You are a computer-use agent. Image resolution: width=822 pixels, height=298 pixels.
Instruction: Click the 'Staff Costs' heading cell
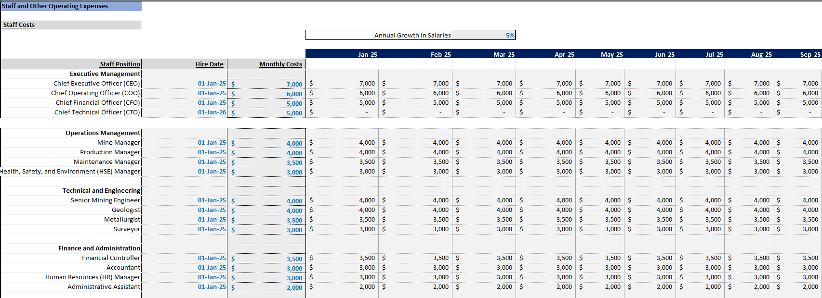(71, 25)
